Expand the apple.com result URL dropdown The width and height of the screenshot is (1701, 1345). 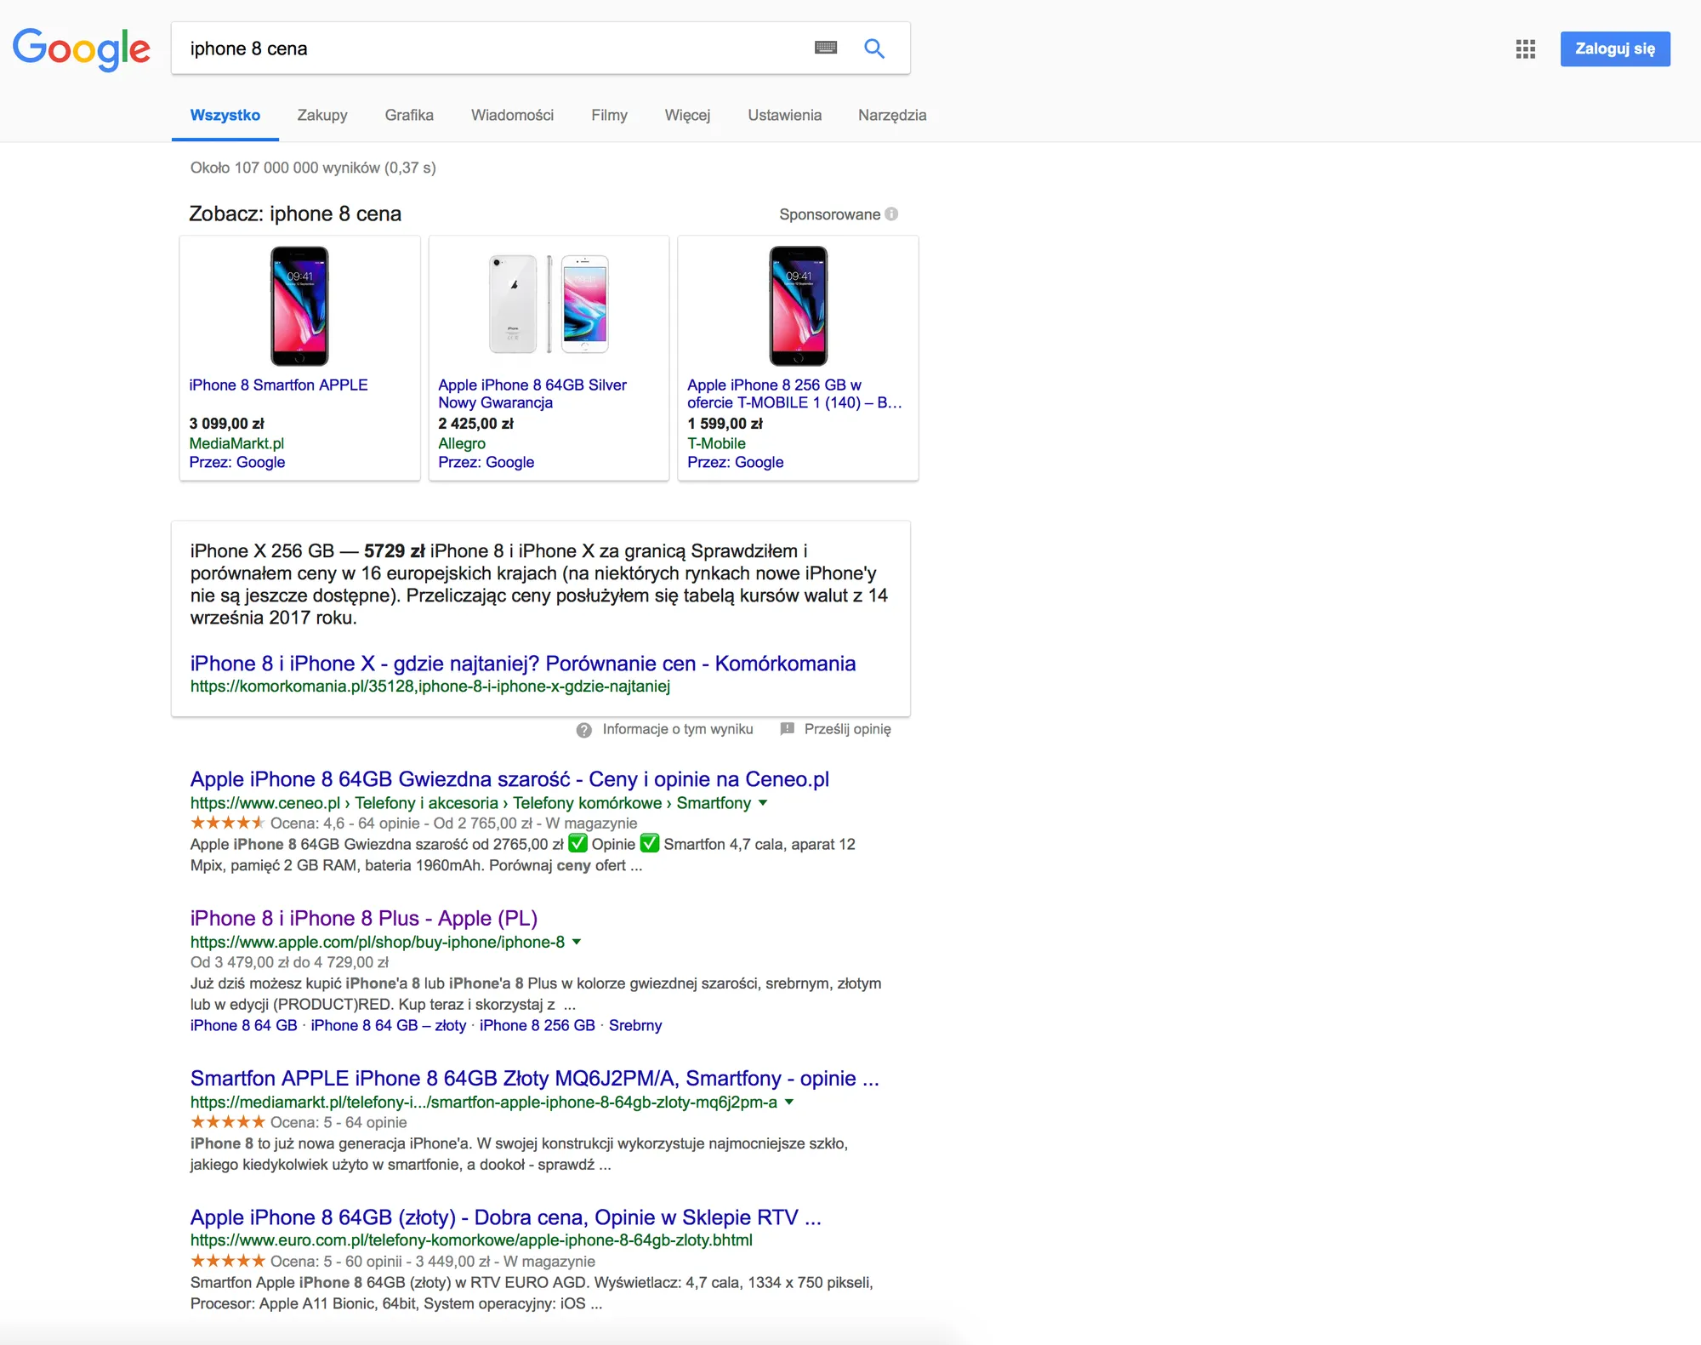(577, 942)
